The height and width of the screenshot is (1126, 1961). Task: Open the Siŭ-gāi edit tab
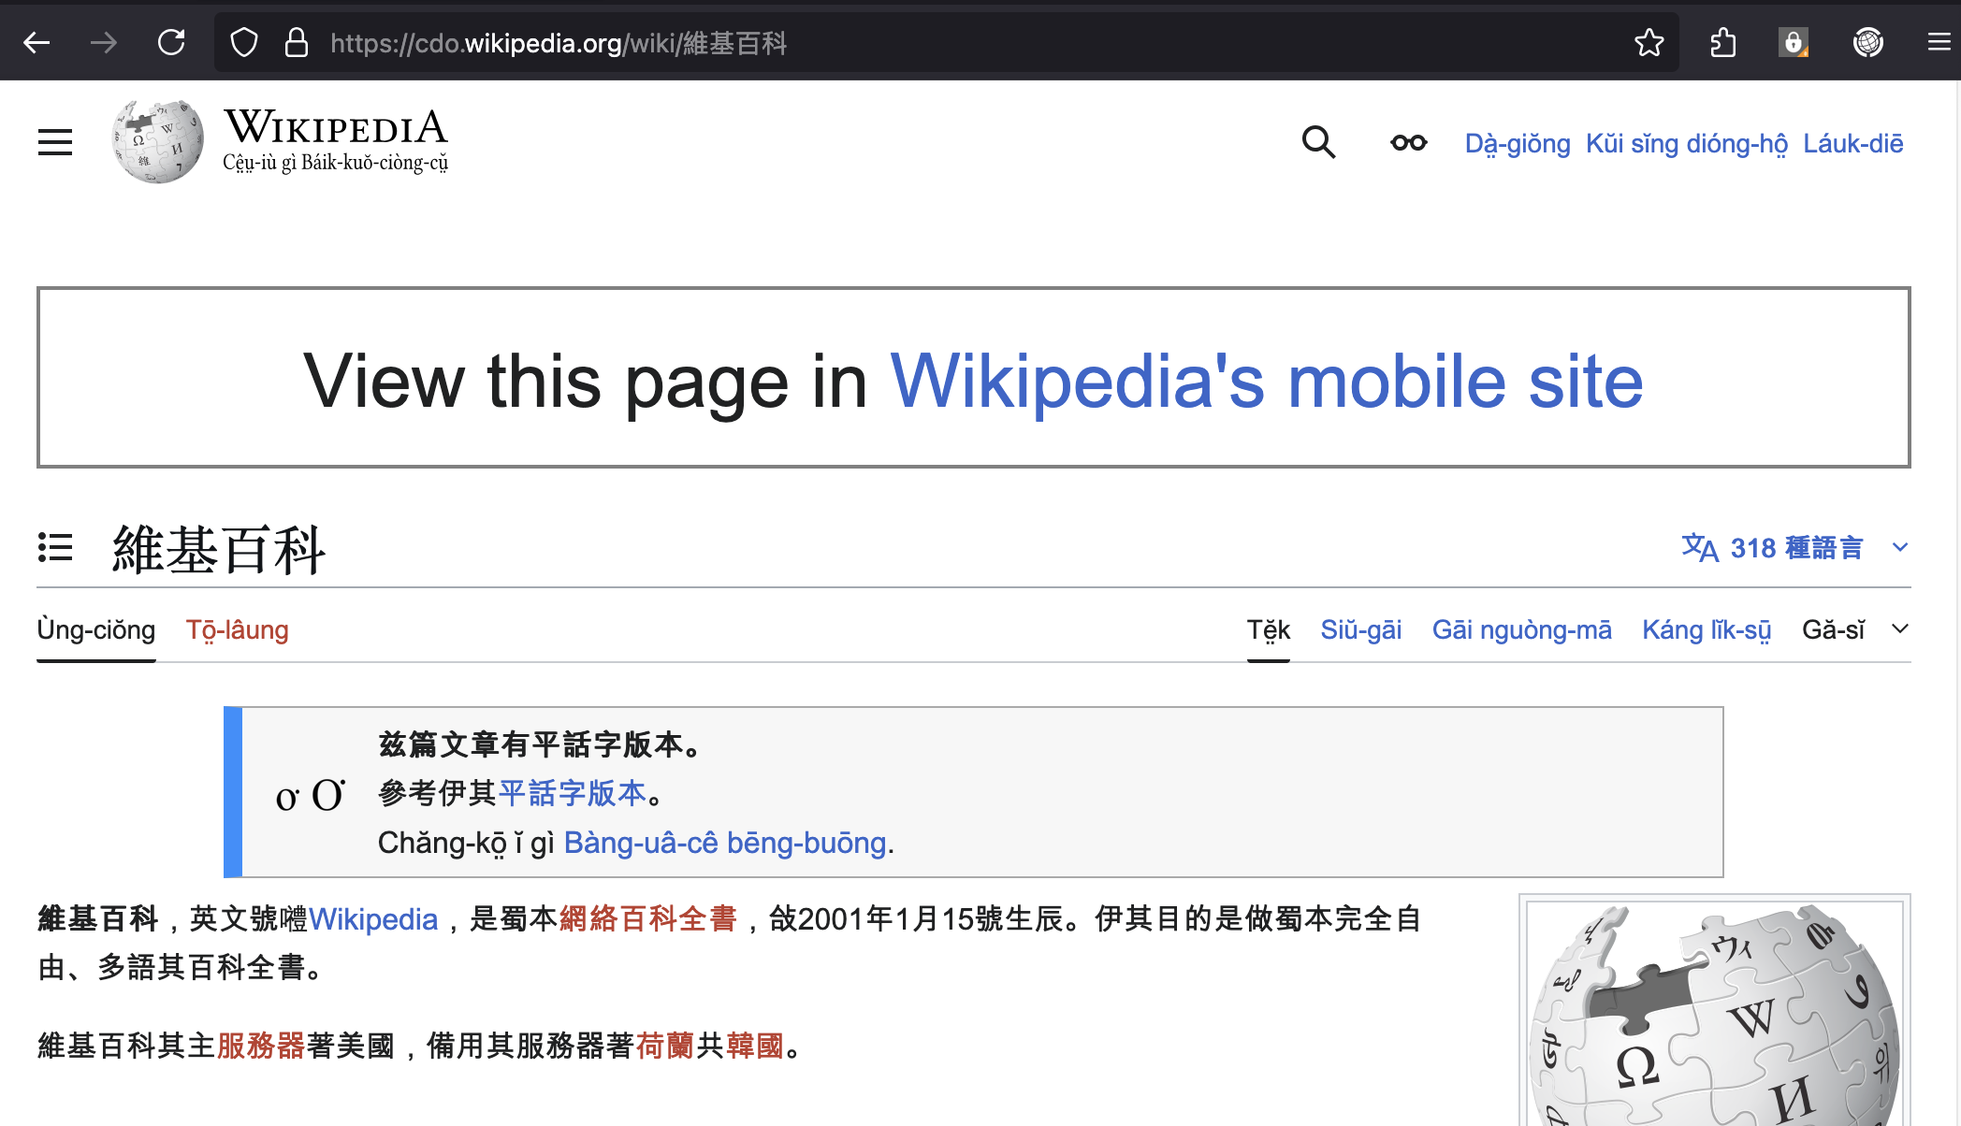tap(1360, 629)
